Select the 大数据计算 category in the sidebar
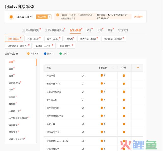The width and height of the screenshot is (163, 151). [x=15, y=111]
